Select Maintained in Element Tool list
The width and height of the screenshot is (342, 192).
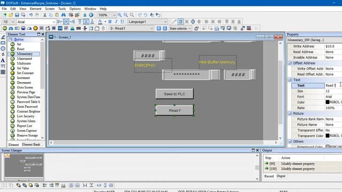click(25, 59)
